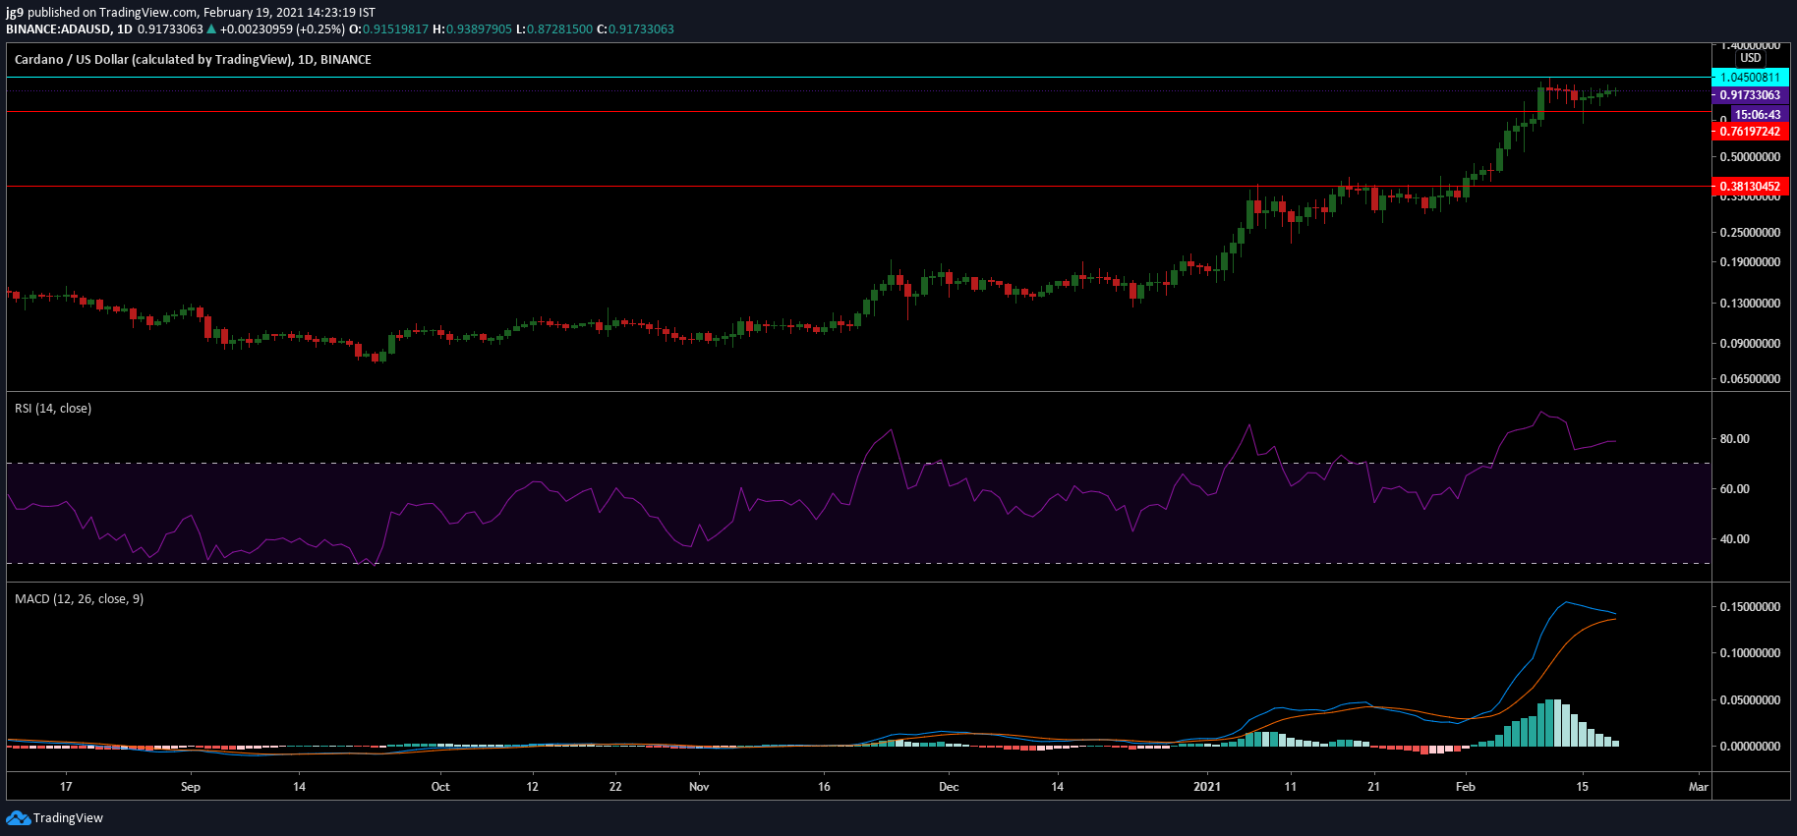This screenshot has width=1797, height=836.
Task: Click the MACD 0.05000000 axis value
Action: click(x=1750, y=700)
